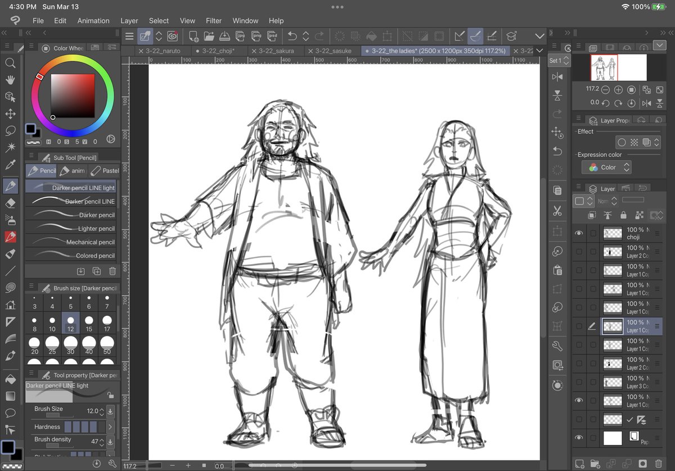Hide the Paper layer
The width and height of the screenshot is (675, 471).
579,438
